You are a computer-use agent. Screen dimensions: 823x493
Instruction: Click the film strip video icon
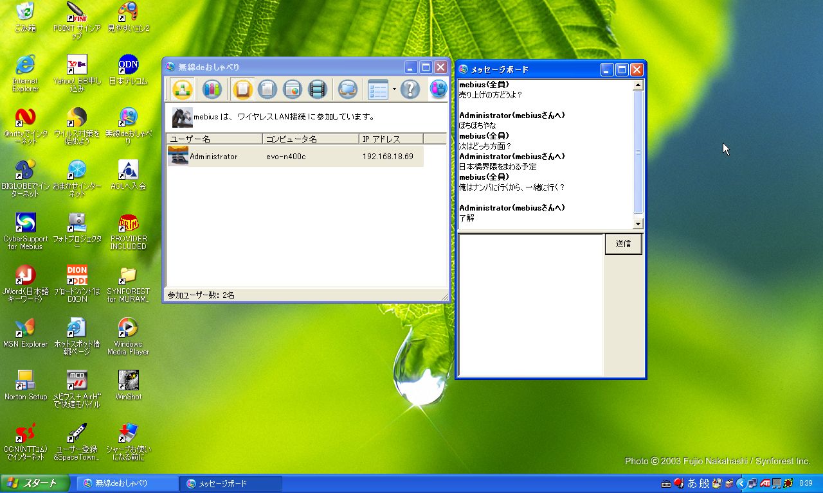click(318, 89)
